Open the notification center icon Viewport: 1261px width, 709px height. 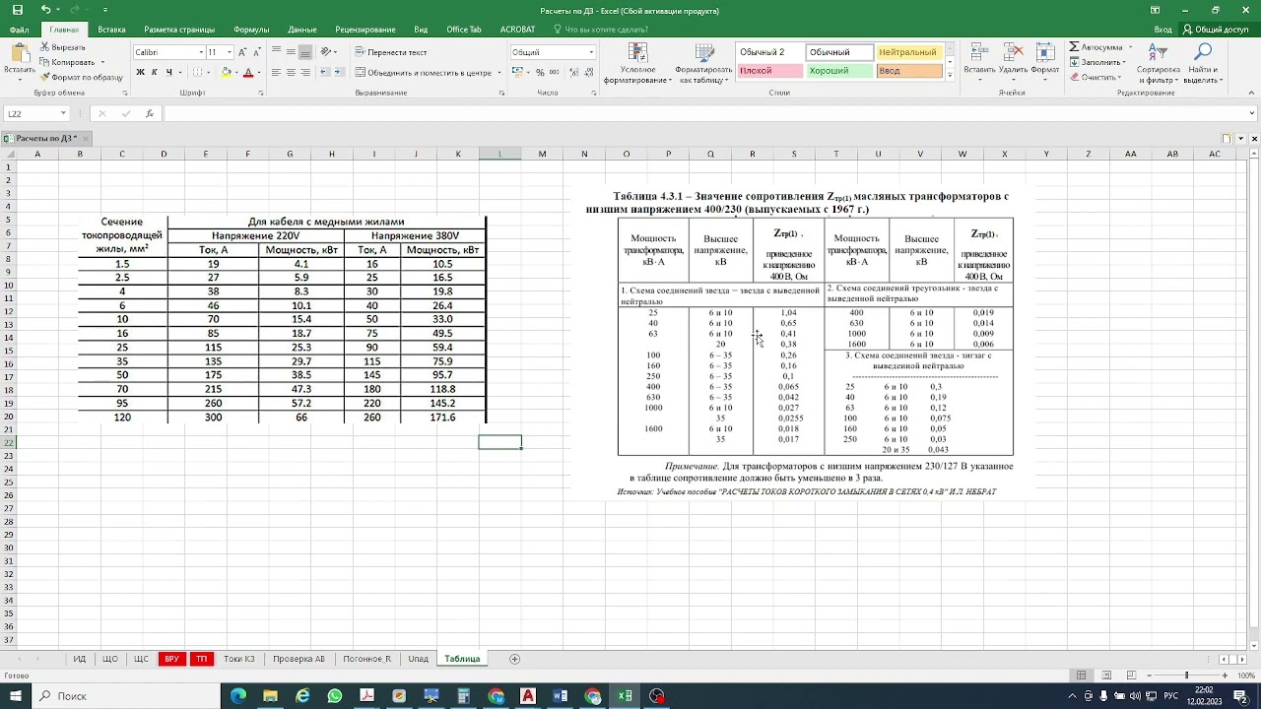1241,696
